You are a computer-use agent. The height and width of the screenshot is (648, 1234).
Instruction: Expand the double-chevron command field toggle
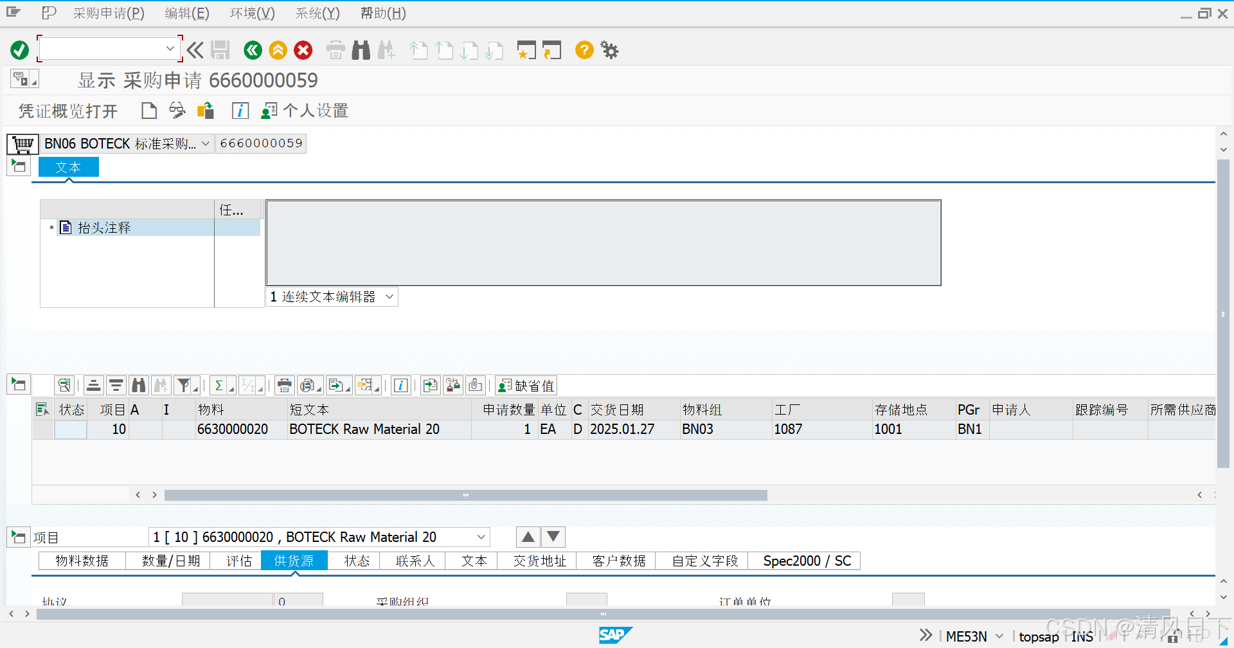click(x=195, y=50)
